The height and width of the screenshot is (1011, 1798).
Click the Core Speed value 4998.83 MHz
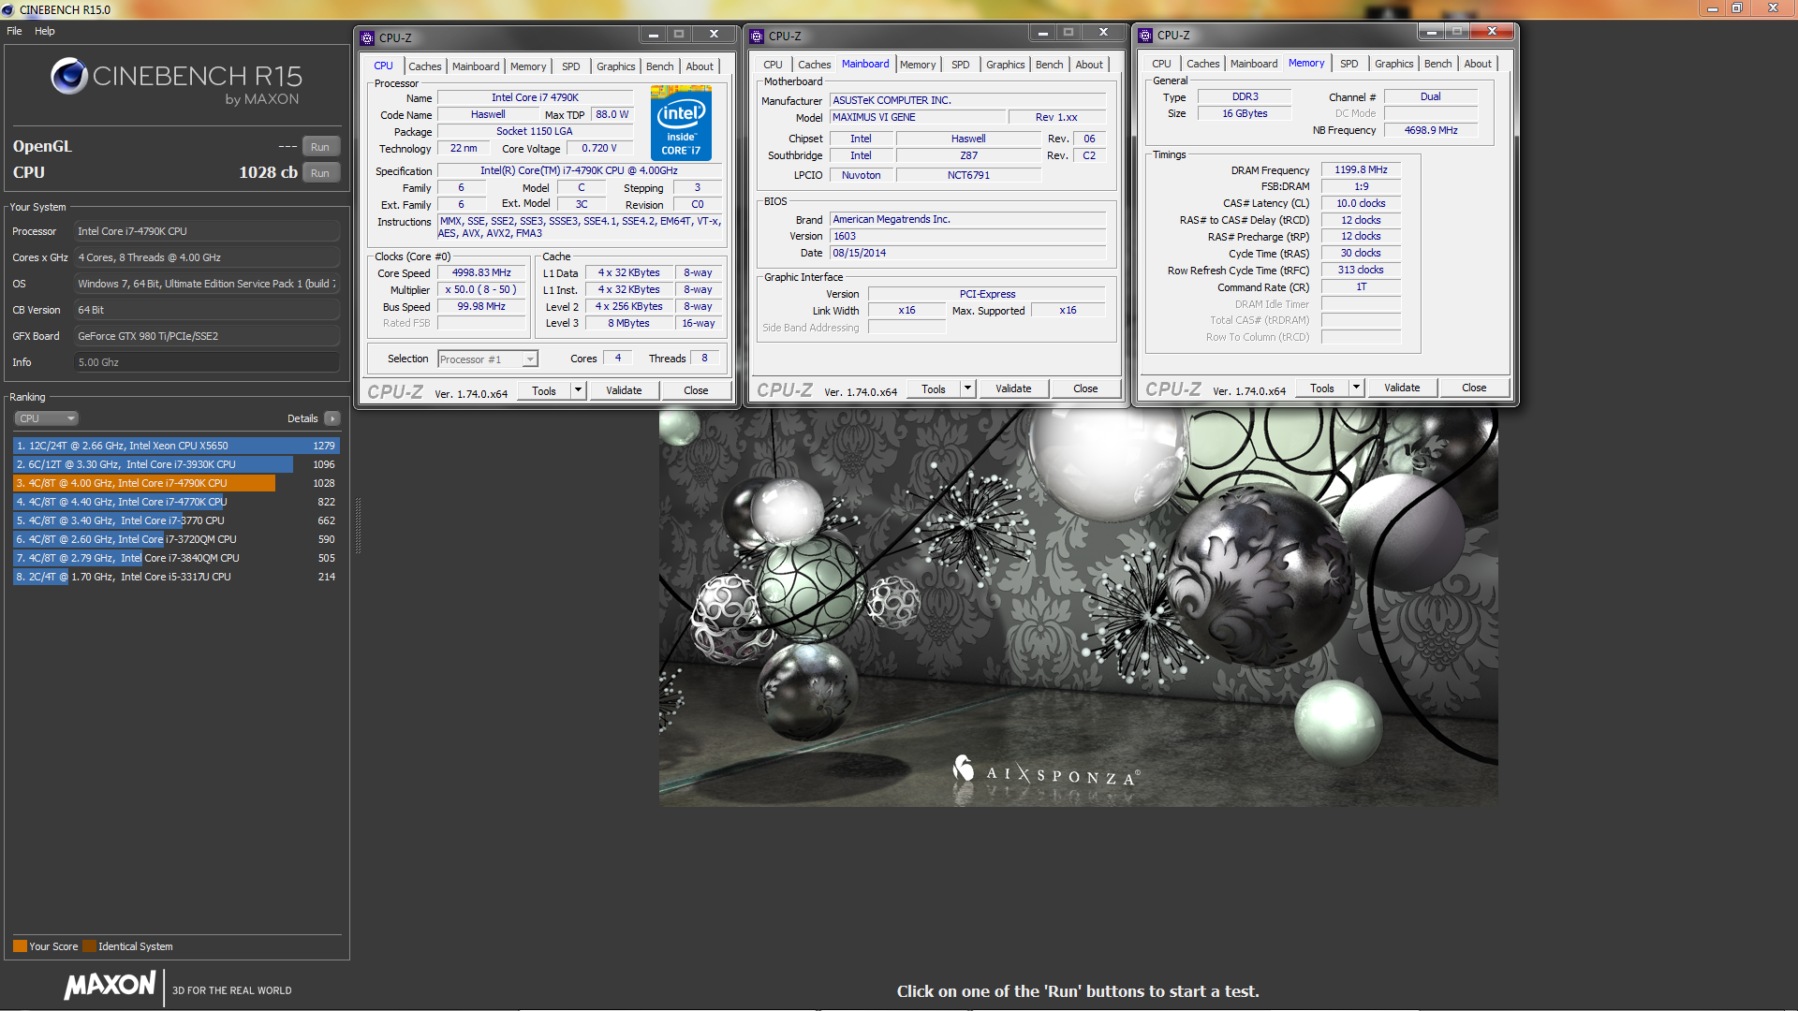tap(481, 272)
